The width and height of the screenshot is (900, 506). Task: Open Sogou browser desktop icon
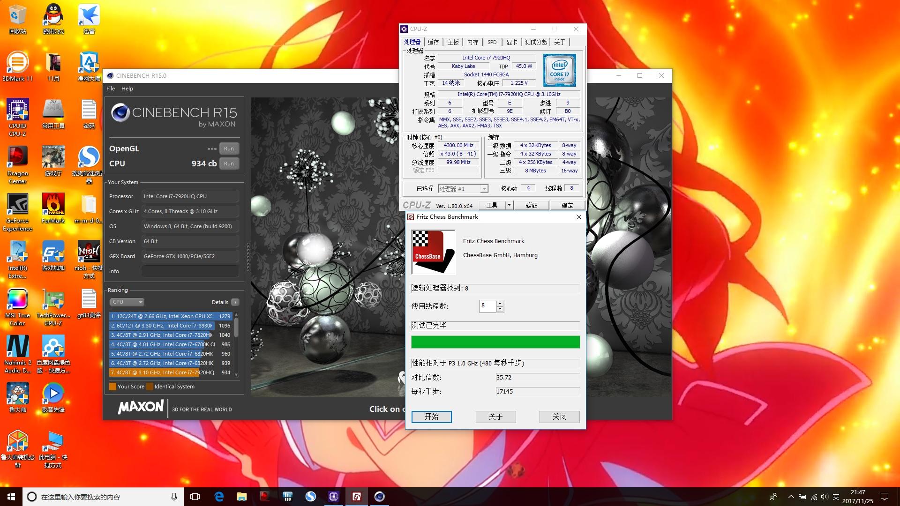coord(89,165)
